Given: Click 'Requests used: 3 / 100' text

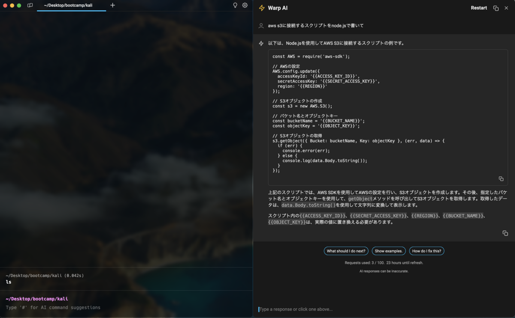Looking at the screenshot, I should [364, 263].
